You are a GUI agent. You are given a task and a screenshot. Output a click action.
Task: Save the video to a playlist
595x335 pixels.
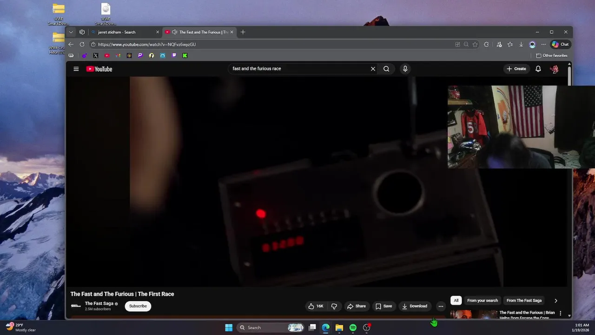point(383,306)
